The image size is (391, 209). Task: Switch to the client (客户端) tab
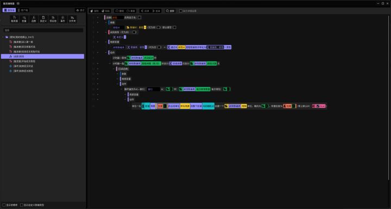[23, 10]
